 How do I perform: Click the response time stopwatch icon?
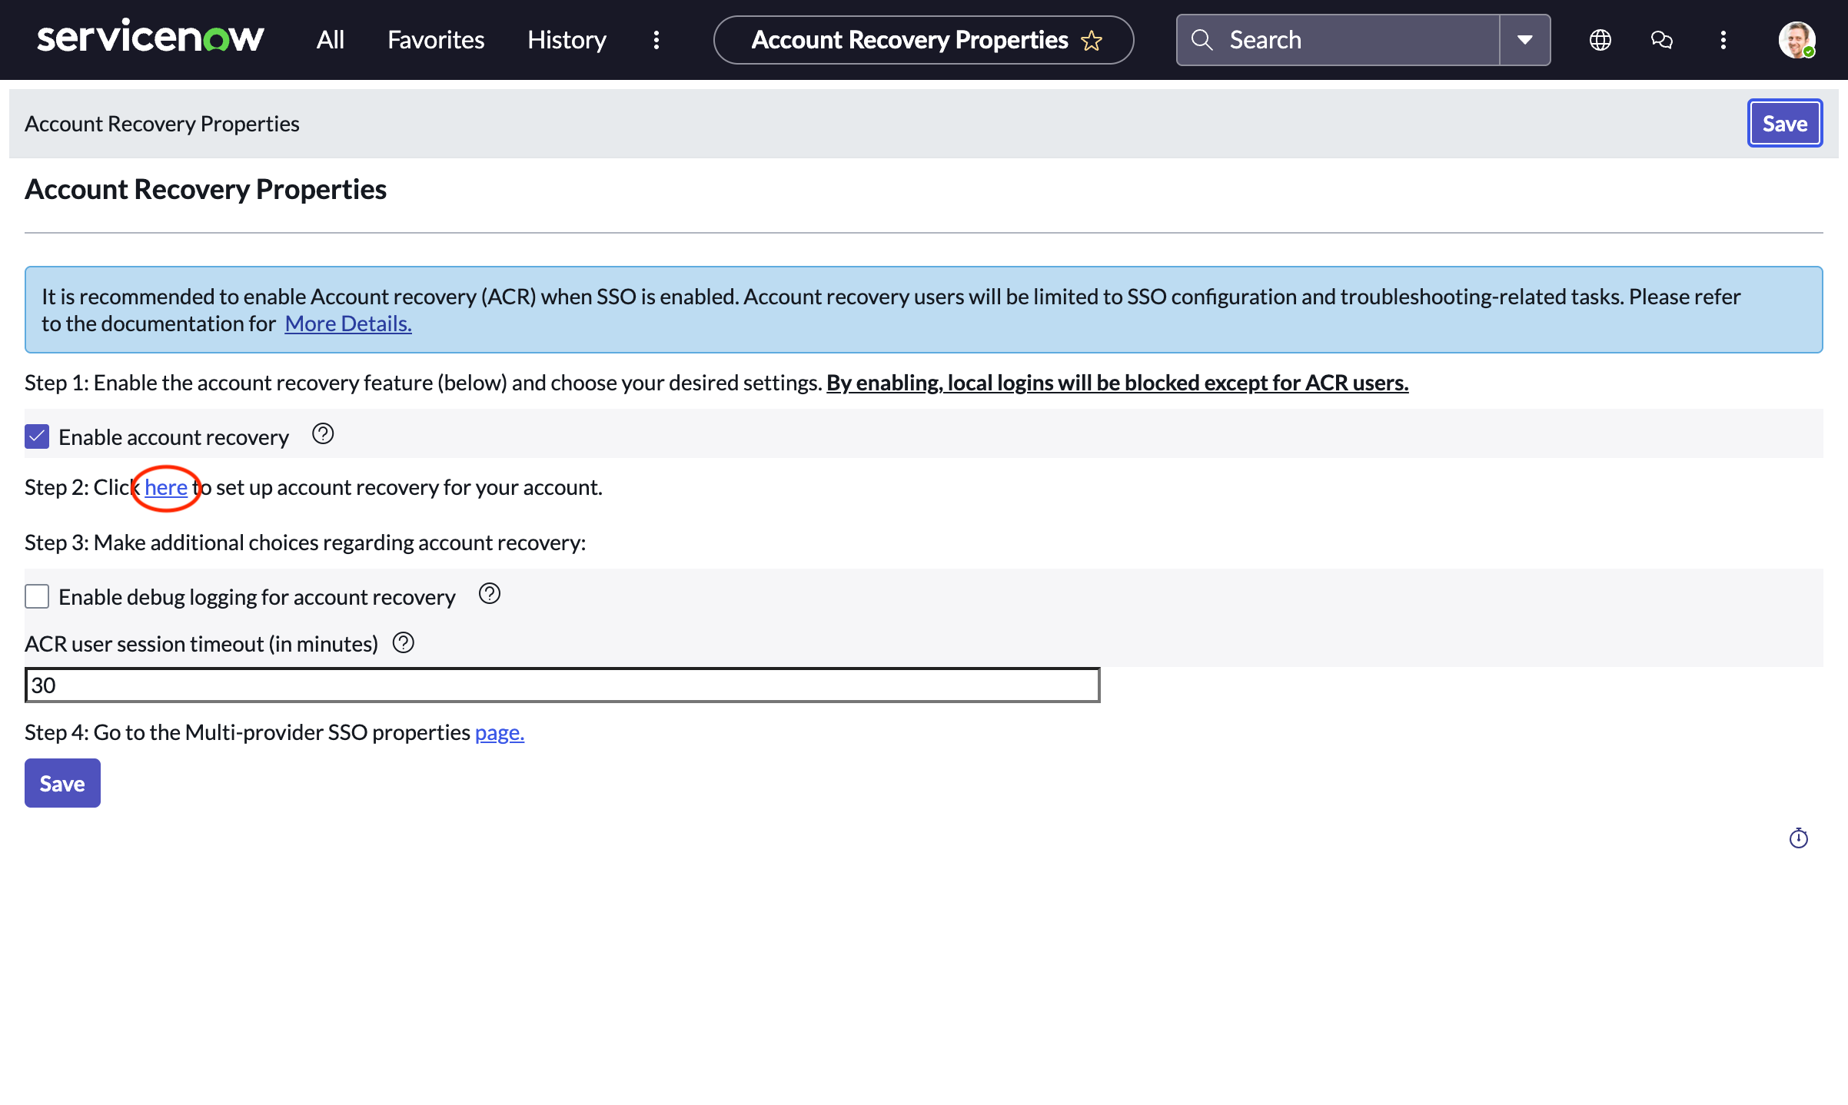[1799, 838]
